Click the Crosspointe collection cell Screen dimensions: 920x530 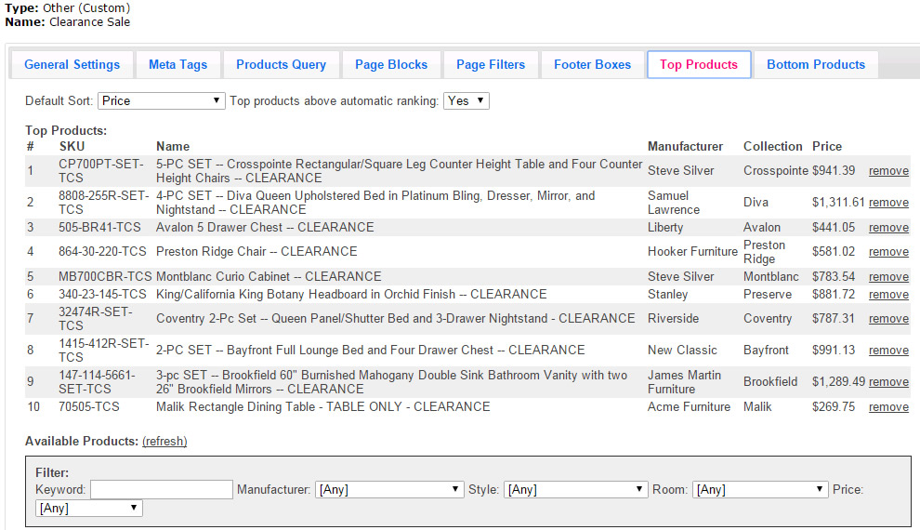(776, 171)
